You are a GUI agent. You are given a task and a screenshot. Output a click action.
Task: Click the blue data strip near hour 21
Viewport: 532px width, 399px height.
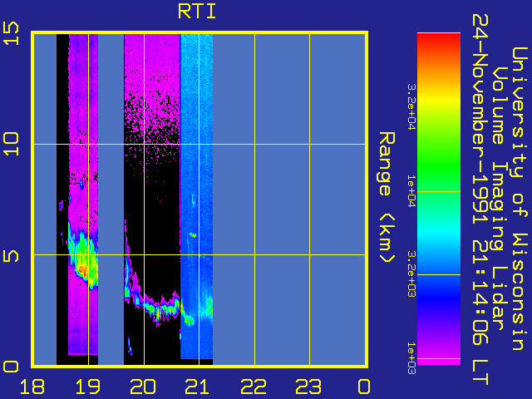coord(197,196)
